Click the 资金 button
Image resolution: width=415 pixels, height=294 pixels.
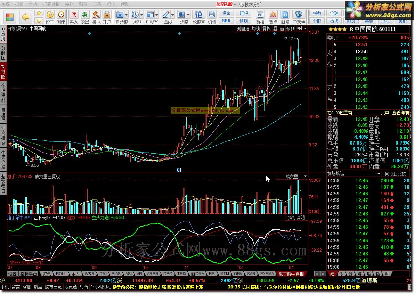(226, 13)
